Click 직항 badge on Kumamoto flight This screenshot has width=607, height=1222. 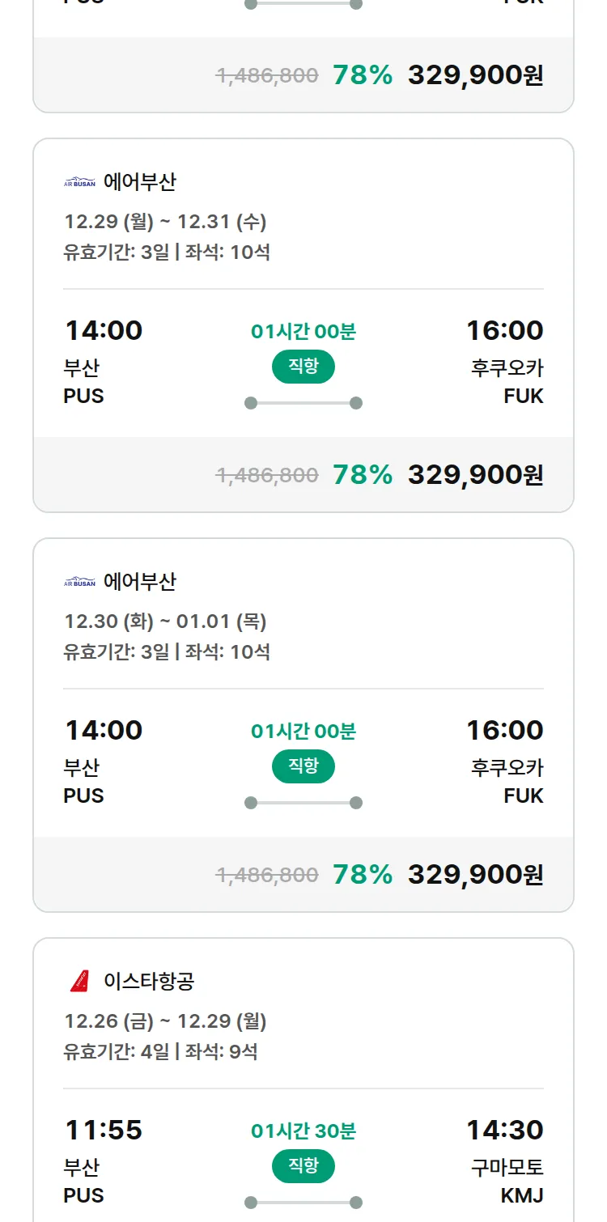pos(303,1166)
